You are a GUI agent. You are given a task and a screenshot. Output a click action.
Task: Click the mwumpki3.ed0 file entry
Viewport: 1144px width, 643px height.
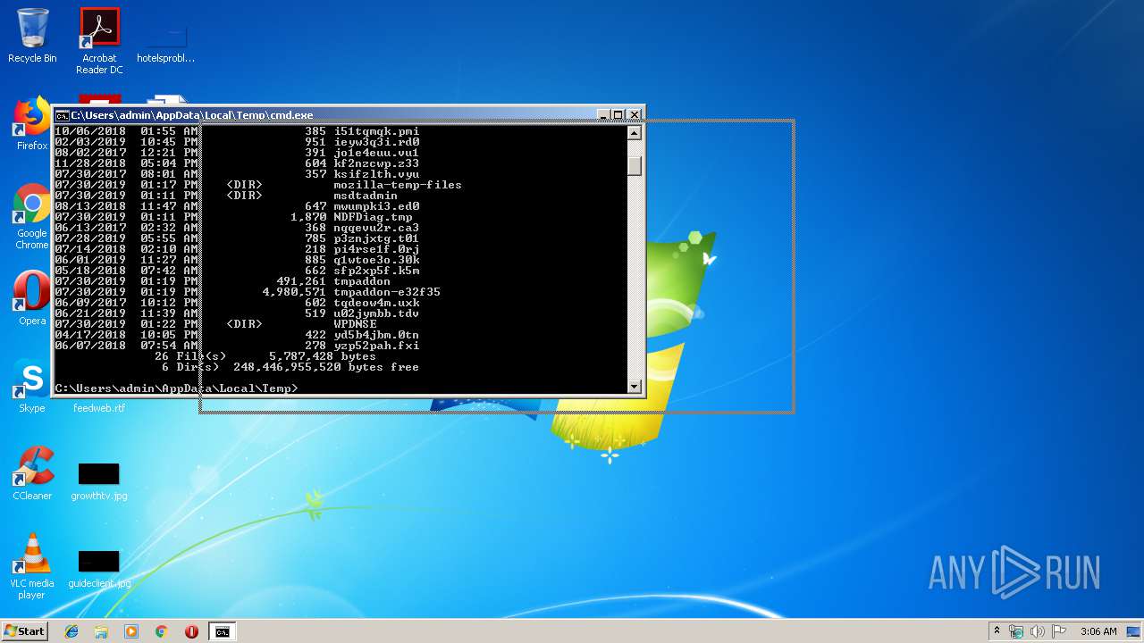376,206
